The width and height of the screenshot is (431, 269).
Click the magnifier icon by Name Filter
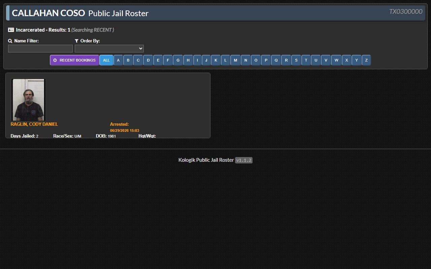(10, 41)
